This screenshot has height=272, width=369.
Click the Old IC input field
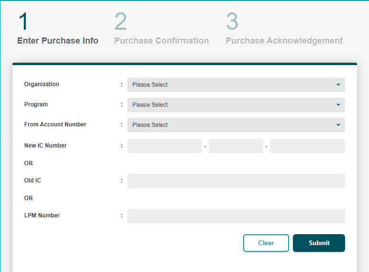[236, 181]
